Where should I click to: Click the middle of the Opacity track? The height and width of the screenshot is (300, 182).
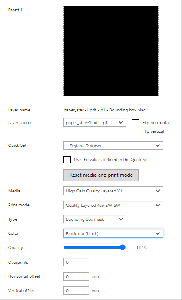pyautogui.click(x=95, y=247)
